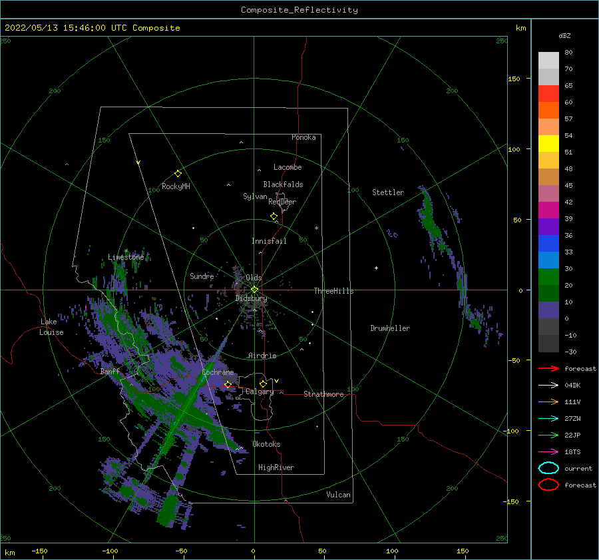Click the Sylvan label
This screenshot has height=560, width=599.
tap(255, 196)
